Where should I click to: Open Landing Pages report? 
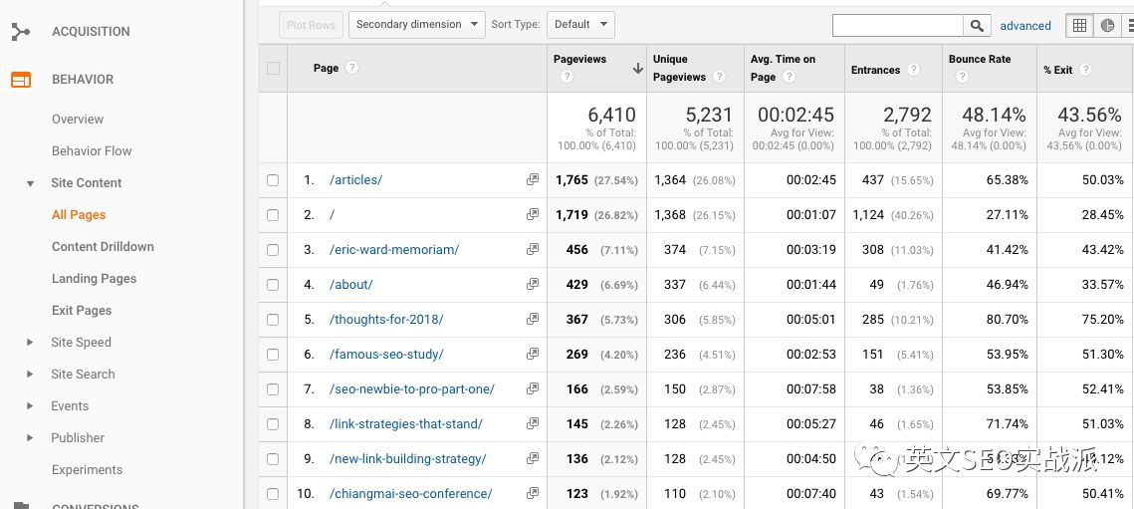94,279
